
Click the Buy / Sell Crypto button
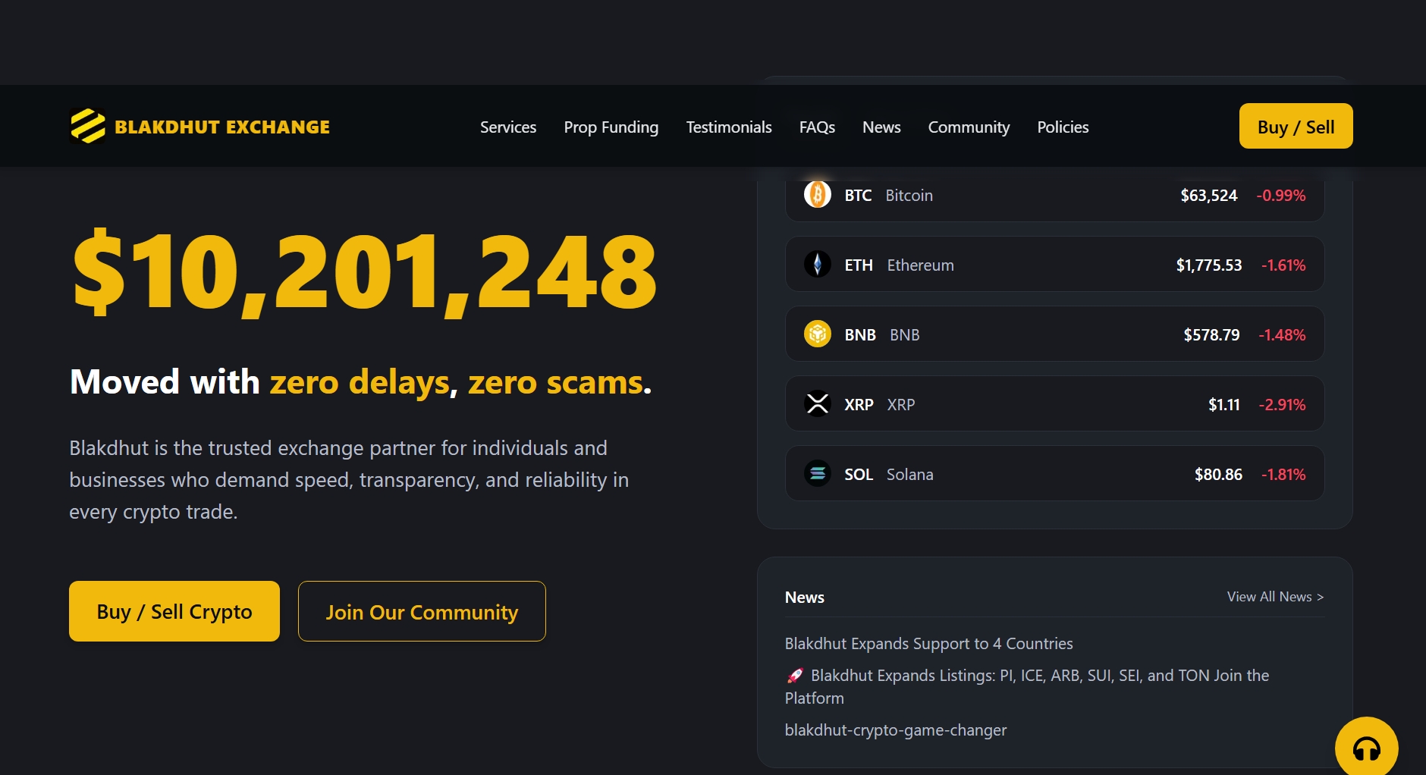click(174, 611)
